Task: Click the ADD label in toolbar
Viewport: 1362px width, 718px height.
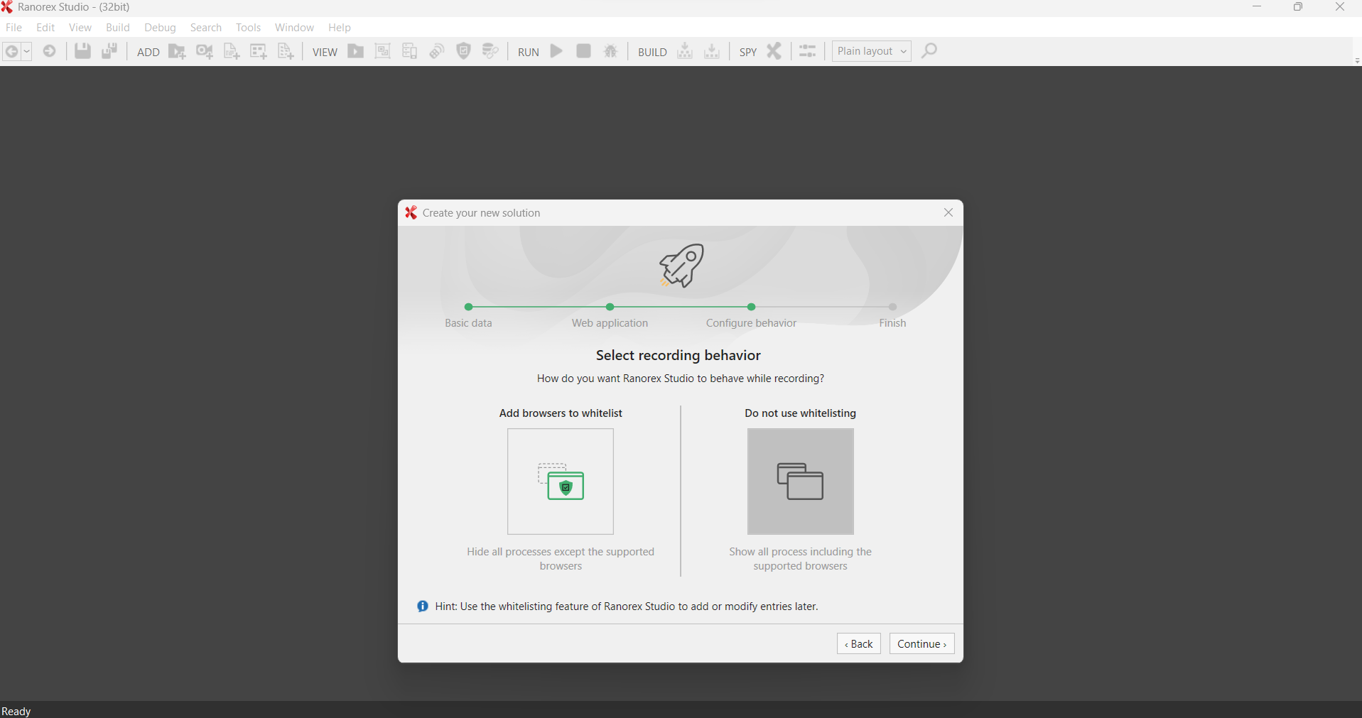Action: click(x=148, y=53)
